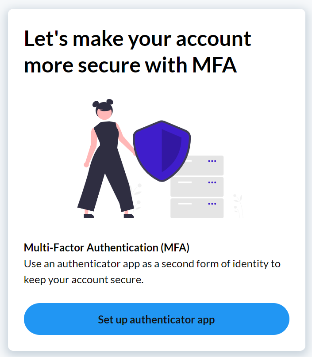Click the white line on bottom server
Screen dimensions: 312x357
(x=185, y=203)
